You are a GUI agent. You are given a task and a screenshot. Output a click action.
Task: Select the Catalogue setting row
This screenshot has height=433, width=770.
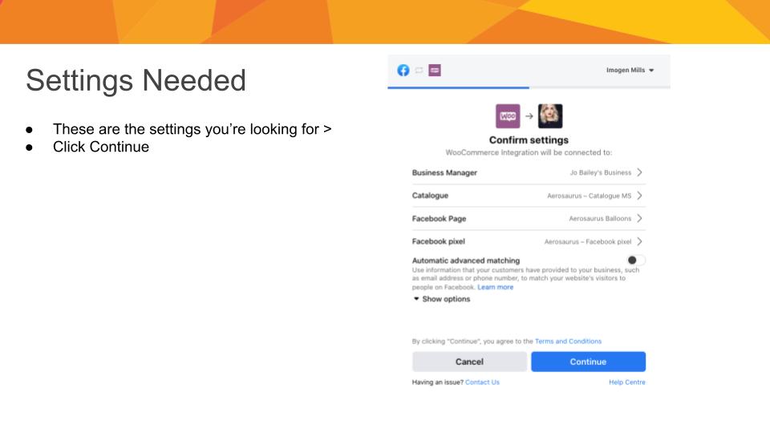click(529, 196)
